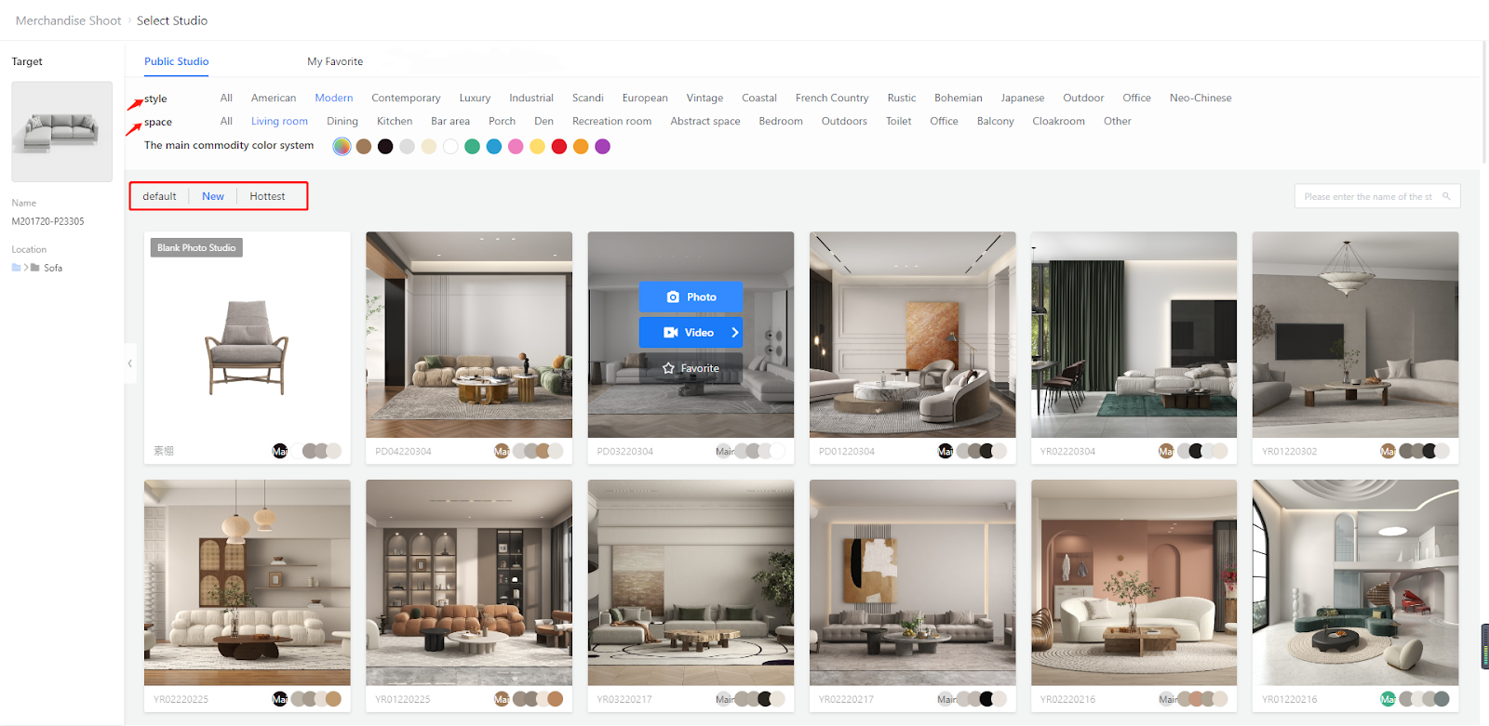Select Vintage style filter

[x=704, y=98]
